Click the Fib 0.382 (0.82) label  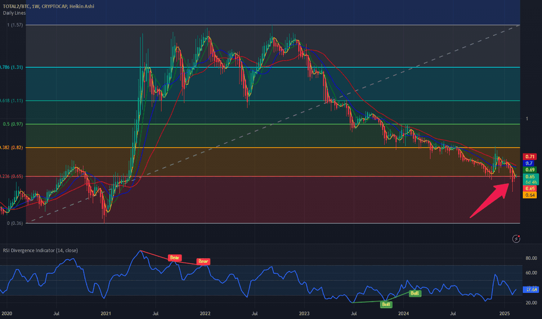12,147
